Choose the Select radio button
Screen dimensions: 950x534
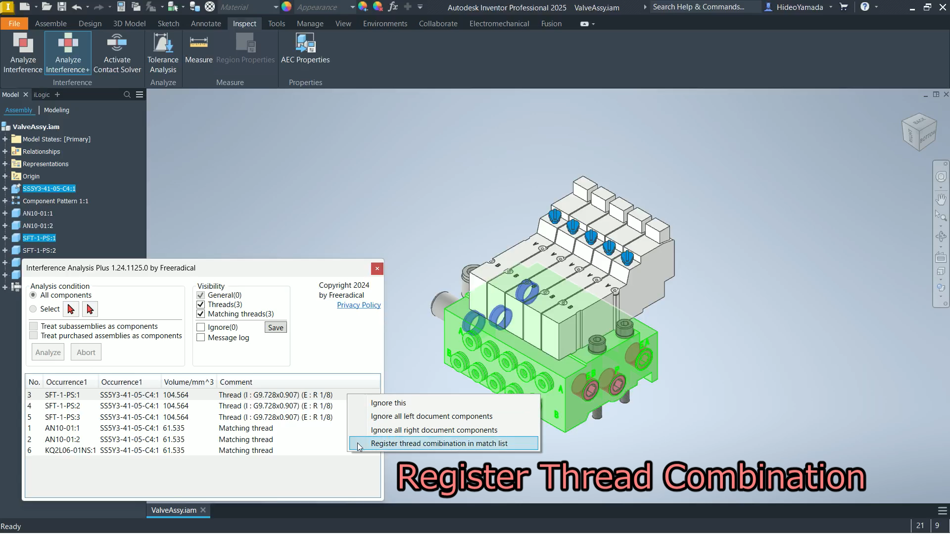[x=33, y=309]
